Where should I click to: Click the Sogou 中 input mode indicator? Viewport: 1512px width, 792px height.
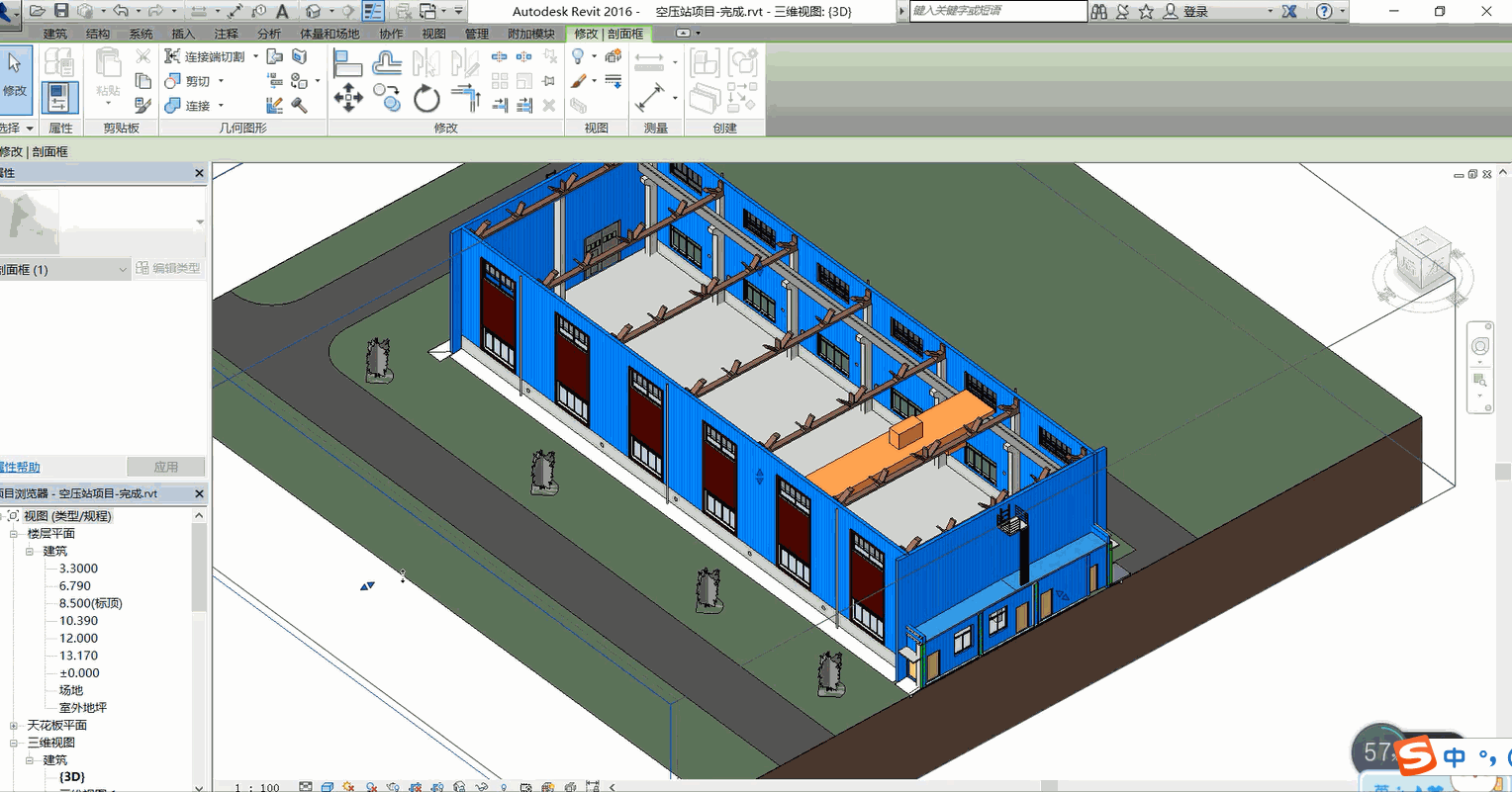(1454, 757)
